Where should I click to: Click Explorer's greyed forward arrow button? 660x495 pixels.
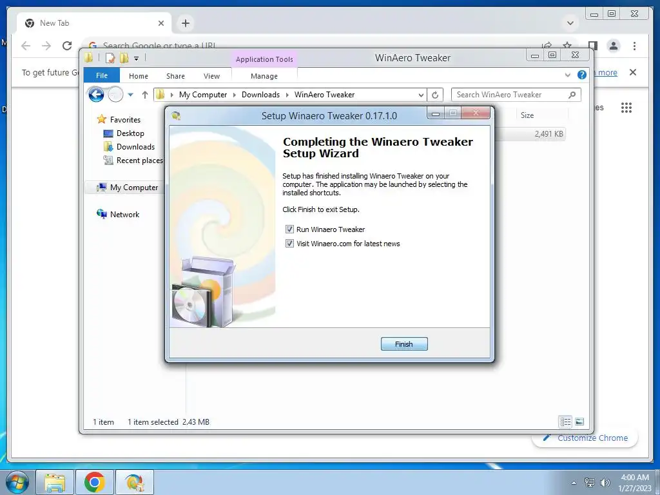tap(115, 95)
